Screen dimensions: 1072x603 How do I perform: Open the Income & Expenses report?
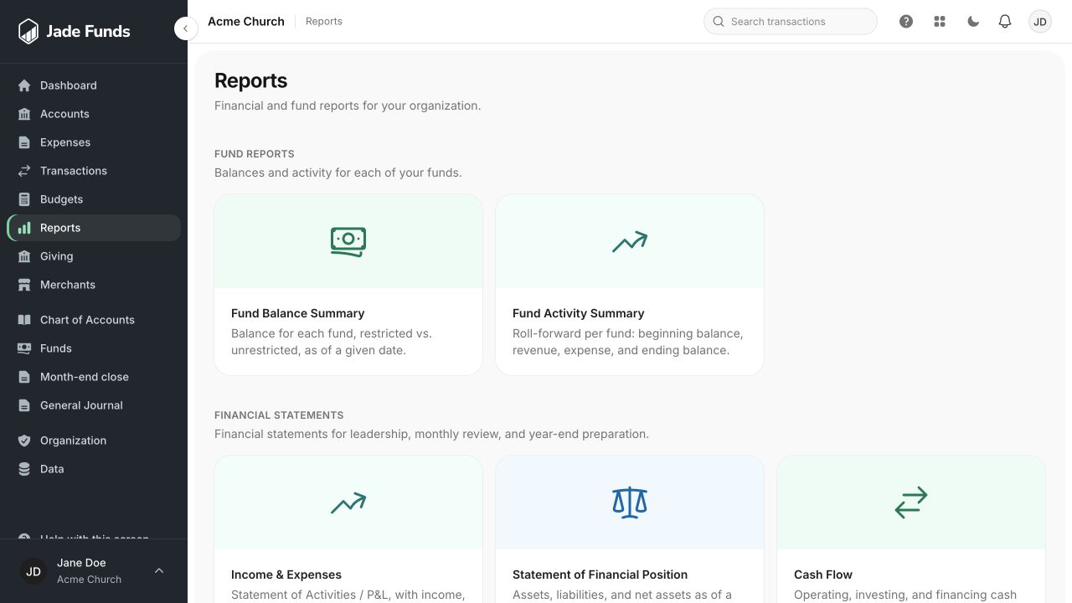(x=348, y=529)
